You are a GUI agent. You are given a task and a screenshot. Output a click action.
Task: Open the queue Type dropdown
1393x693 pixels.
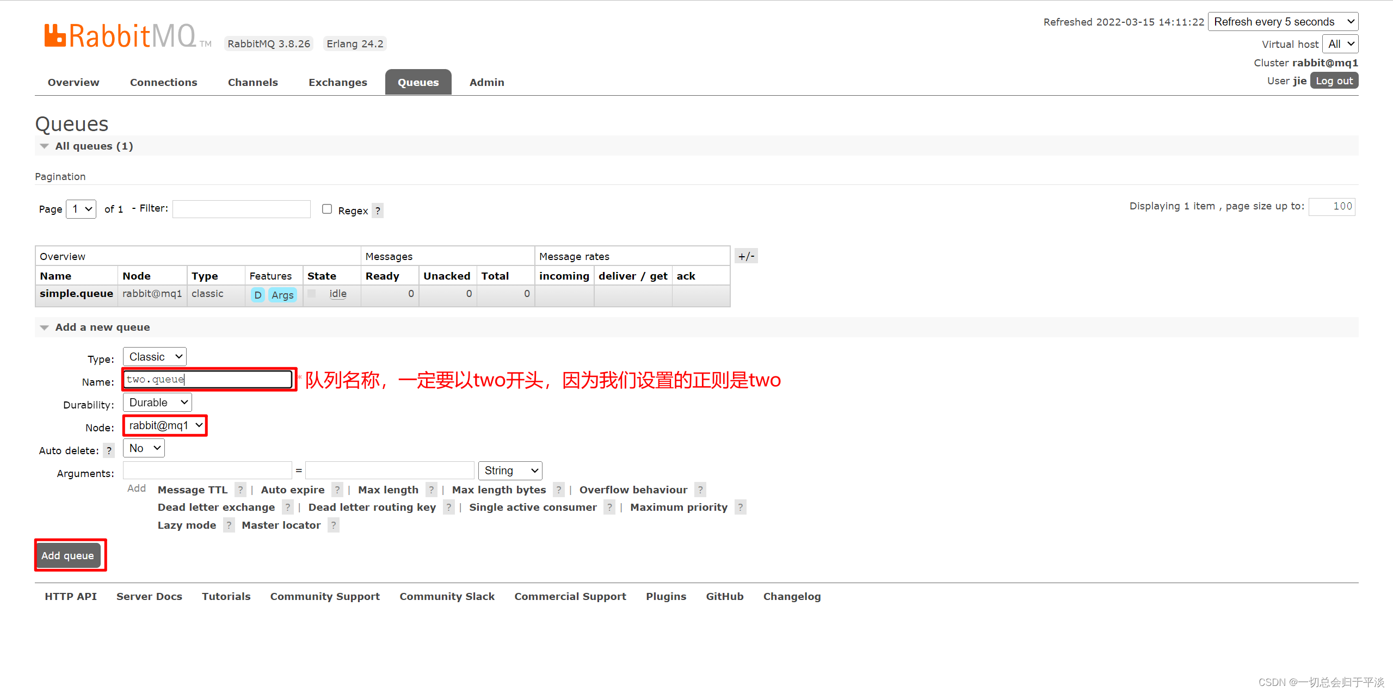[x=155, y=357]
